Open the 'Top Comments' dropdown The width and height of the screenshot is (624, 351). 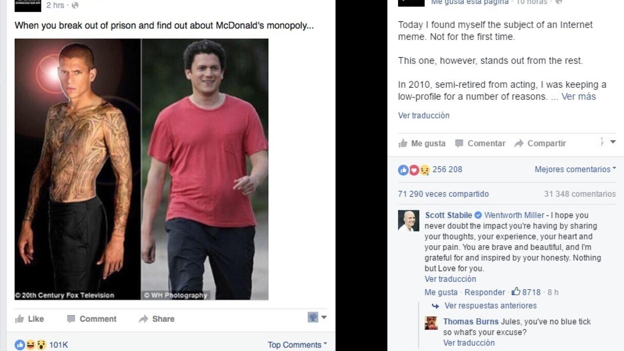pyautogui.click(x=296, y=344)
